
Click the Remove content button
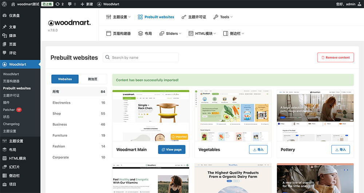click(x=336, y=58)
